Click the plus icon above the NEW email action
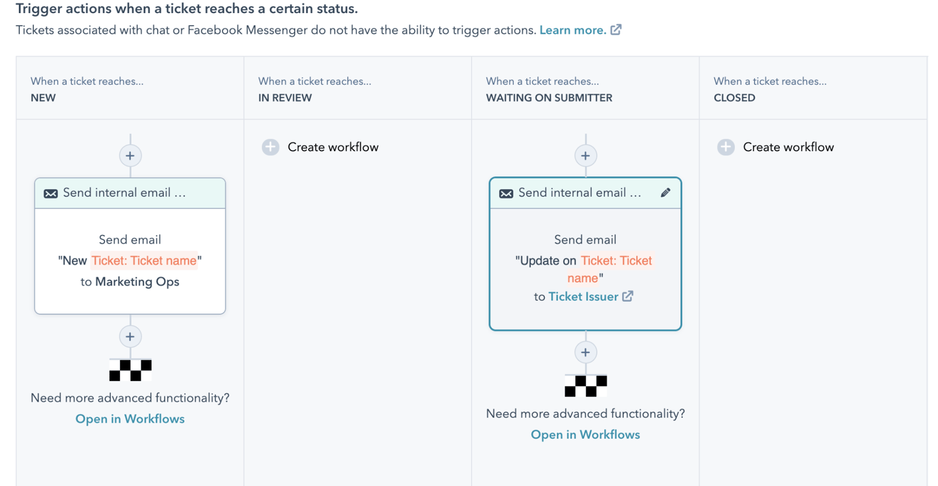This screenshot has width=938, height=486. click(x=130, y=155)
